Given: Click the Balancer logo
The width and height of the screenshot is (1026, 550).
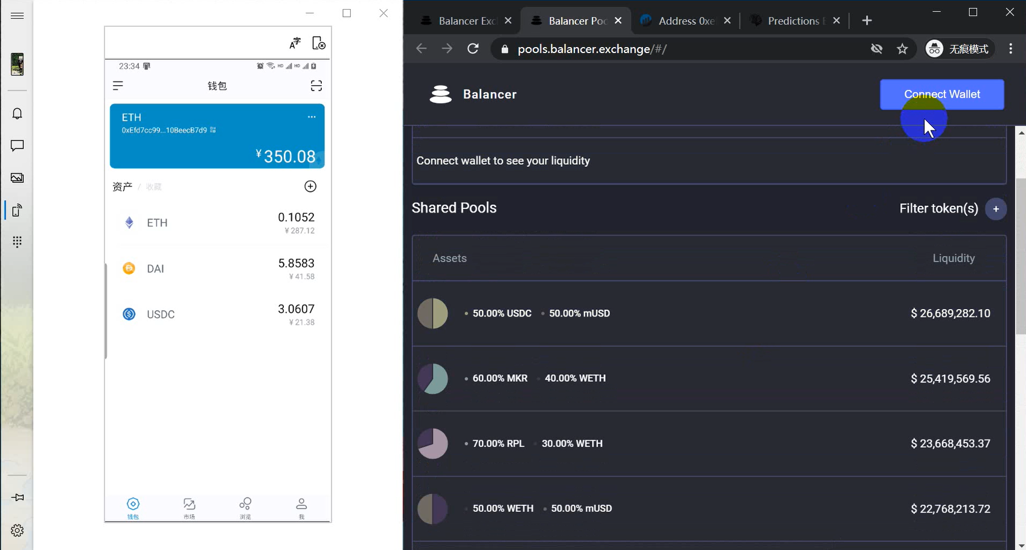Looking at the screenshot, I should pos(473,94).
